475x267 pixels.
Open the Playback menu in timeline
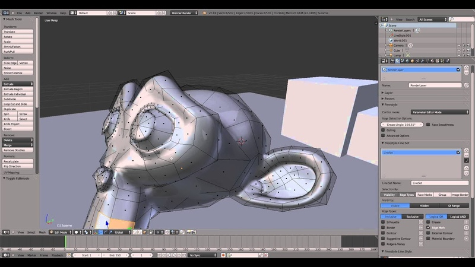(57, 255)
